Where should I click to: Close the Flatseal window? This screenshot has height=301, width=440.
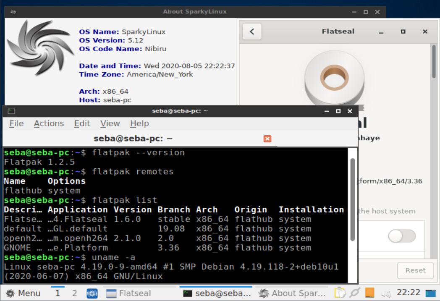(x=425, y=31)
